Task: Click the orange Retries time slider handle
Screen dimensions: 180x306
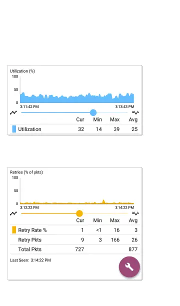Action: click(x=79, y=213)
